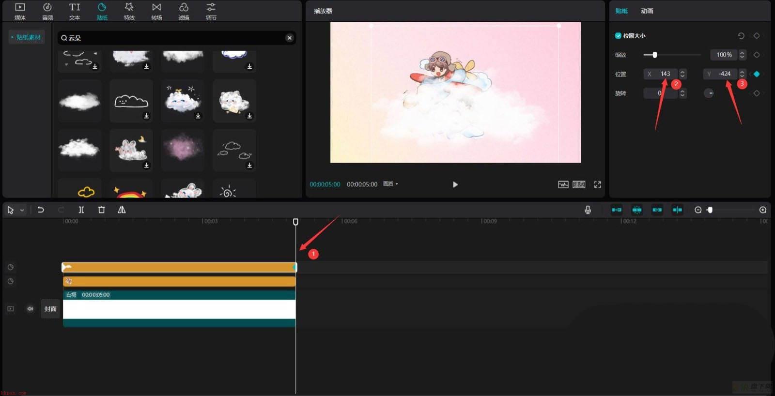Enter fullscreen preview
Image resolution: width=775 pixels, height=396 pixels.
[x=597, y=184]
